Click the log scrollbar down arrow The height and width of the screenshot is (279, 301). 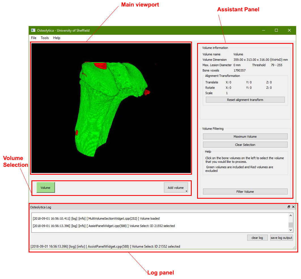[291, 230]
